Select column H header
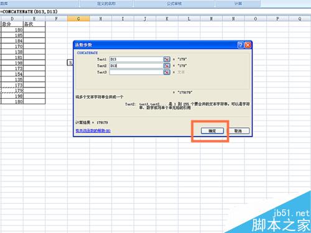 pos(101,19)
